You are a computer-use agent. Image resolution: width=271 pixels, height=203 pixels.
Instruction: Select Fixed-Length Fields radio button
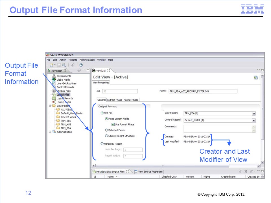pyautogui.click(x=106, y=119)
